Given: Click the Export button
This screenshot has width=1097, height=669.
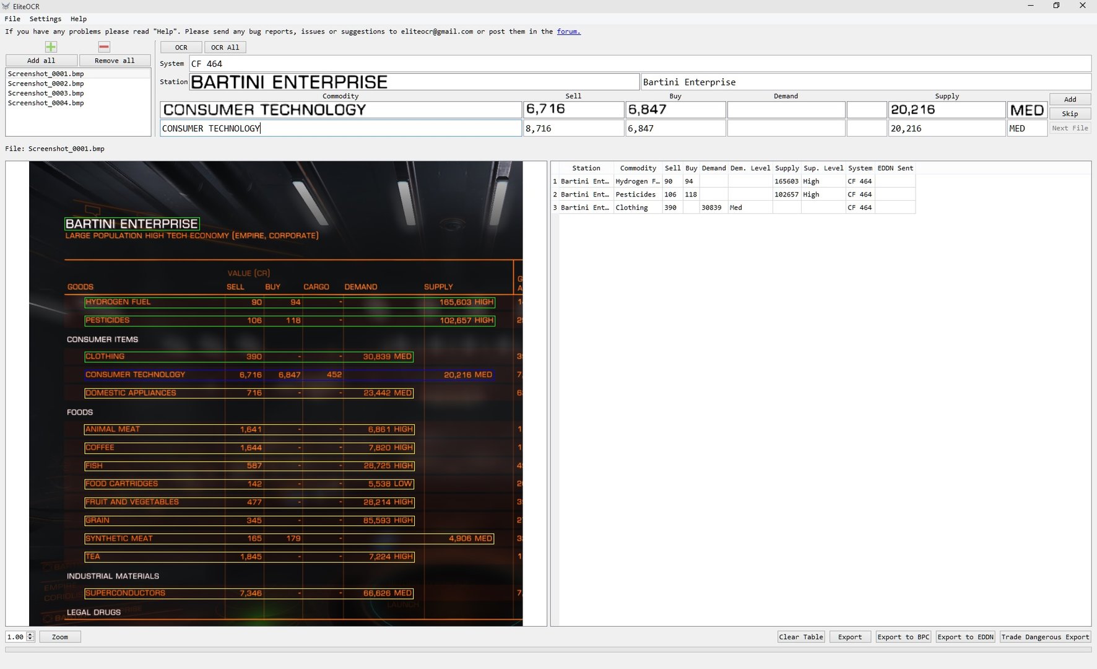Looking at the screenshot, I should [x=850, y=637].
